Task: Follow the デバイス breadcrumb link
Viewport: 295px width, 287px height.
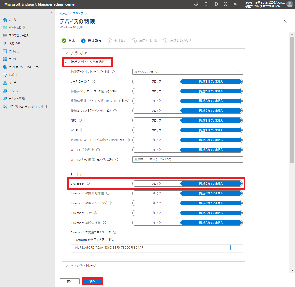Action: tap(78, 14)
